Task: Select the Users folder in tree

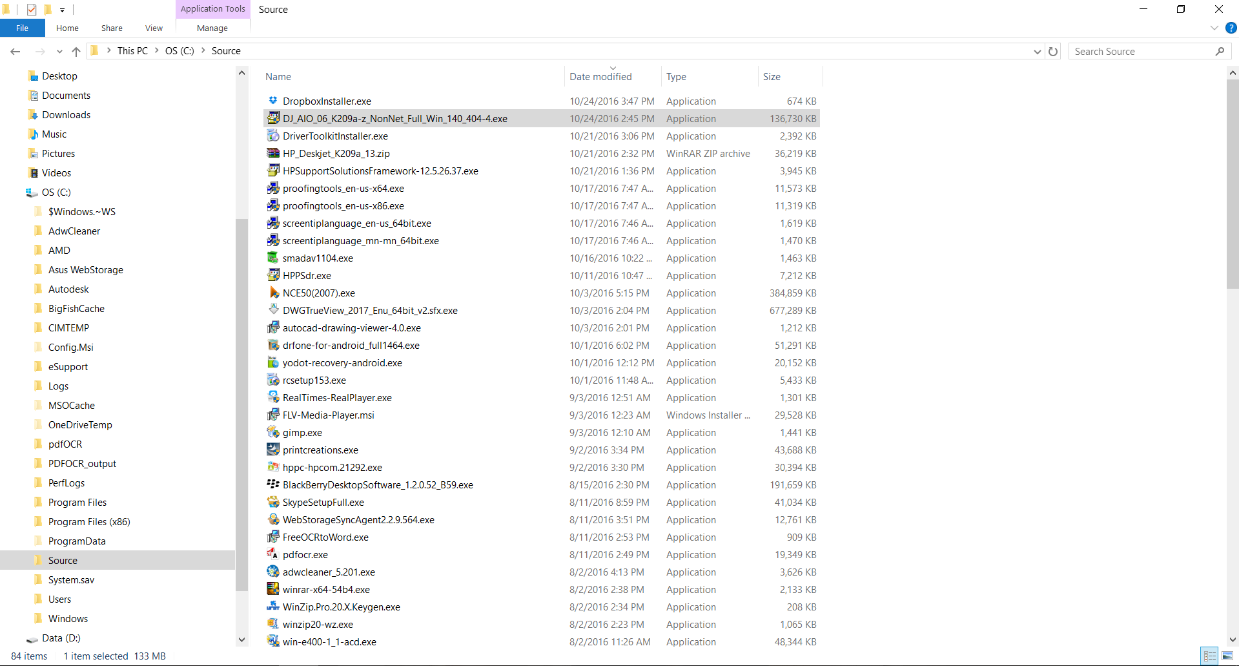Action: coord(59,599)
